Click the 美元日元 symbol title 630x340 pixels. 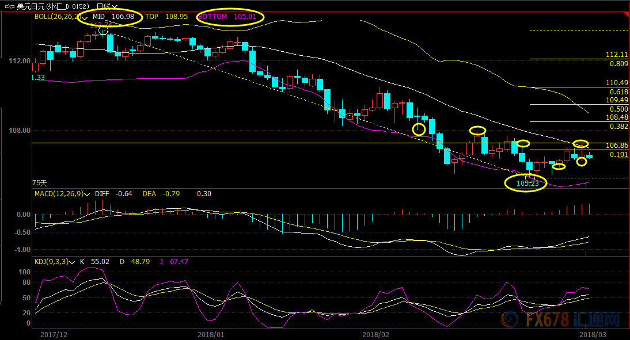point(31,6)
